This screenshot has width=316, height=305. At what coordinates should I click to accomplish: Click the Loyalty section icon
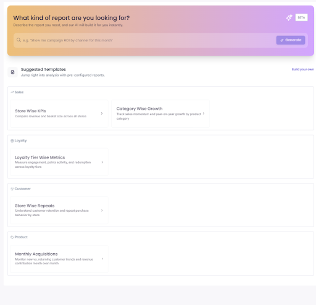[x=12, y=141]
